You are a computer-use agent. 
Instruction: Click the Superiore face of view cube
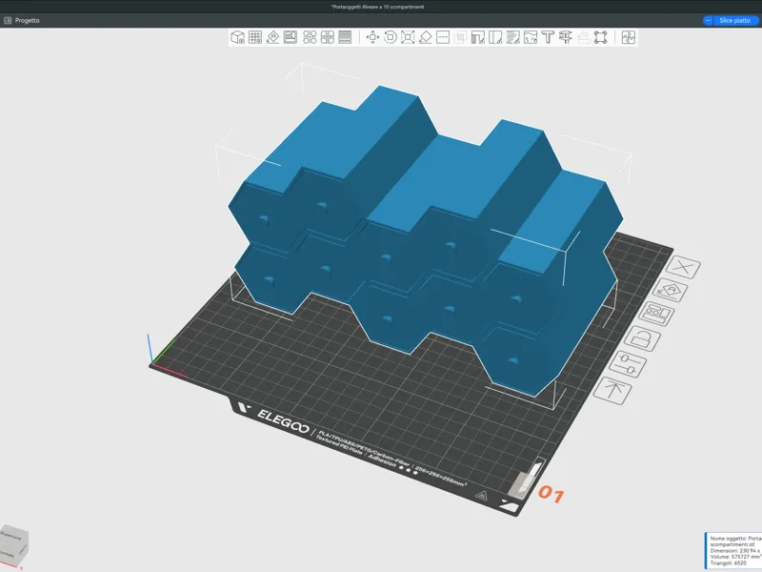point(10,538)
